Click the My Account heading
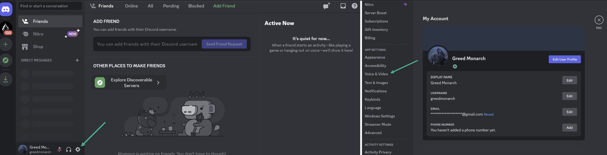The height and width of the screenshot is (155, 607). tap(435, 18)
